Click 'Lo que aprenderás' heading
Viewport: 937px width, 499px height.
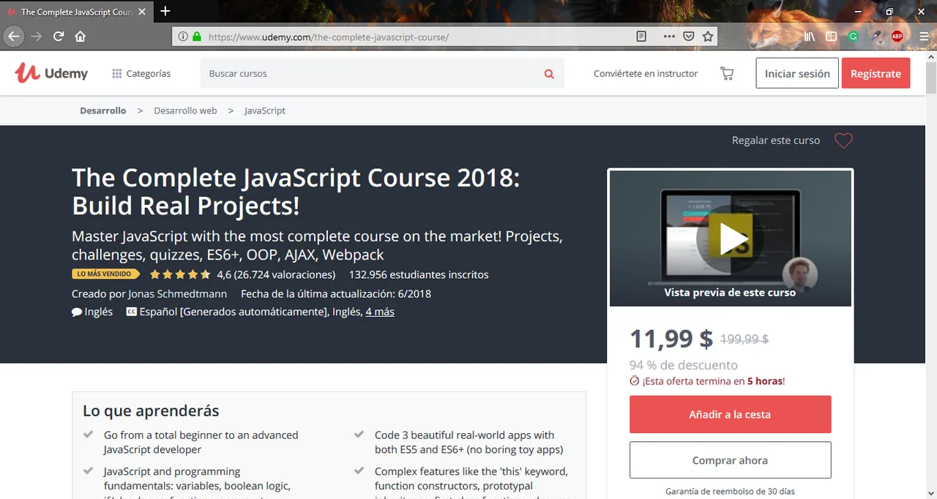coord(151,410)
